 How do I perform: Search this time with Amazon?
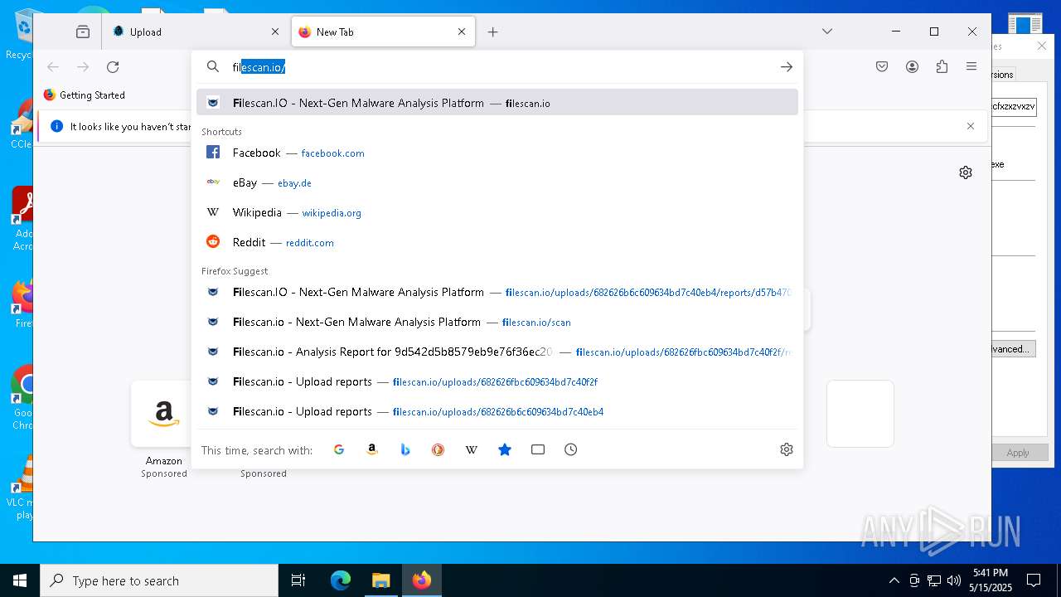[x=372, y=449]
